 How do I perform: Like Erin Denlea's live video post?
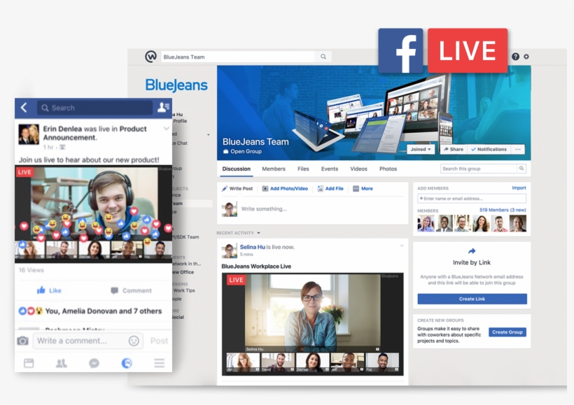(49, 290)
